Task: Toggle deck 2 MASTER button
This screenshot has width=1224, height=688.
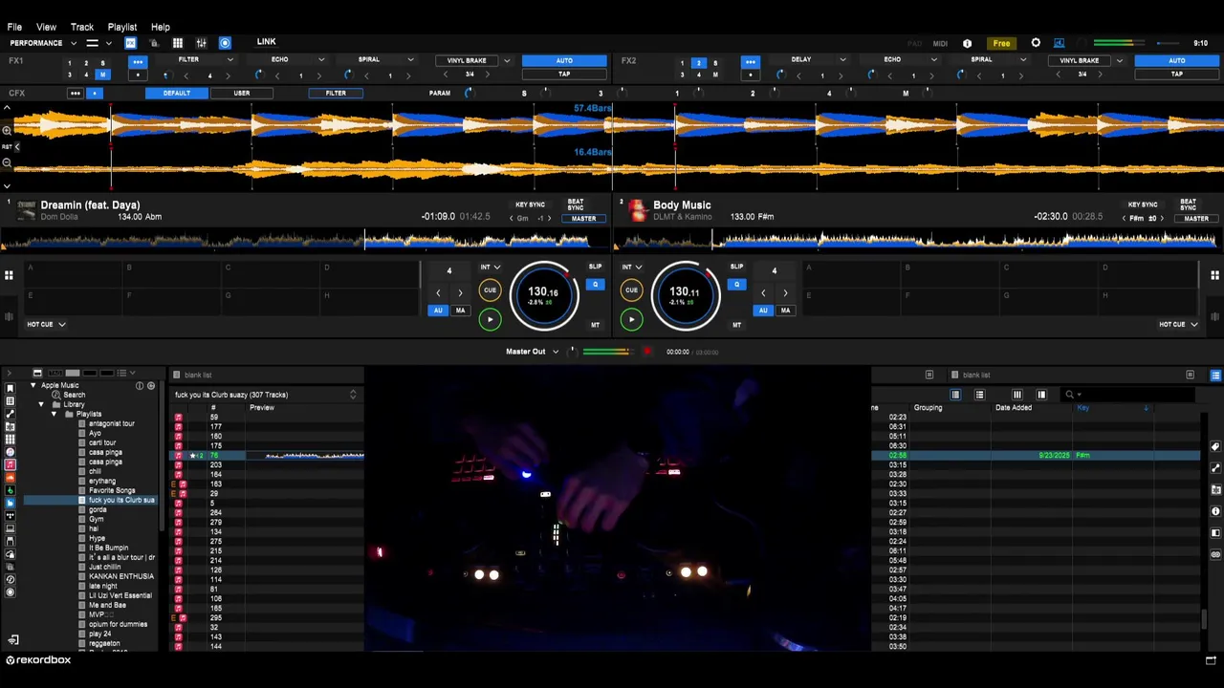Action: coord(1196,219)
